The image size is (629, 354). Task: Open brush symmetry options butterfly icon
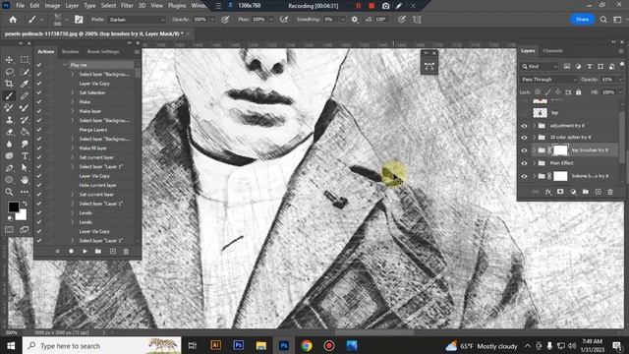pyautogui.click(x=417, y=20)
